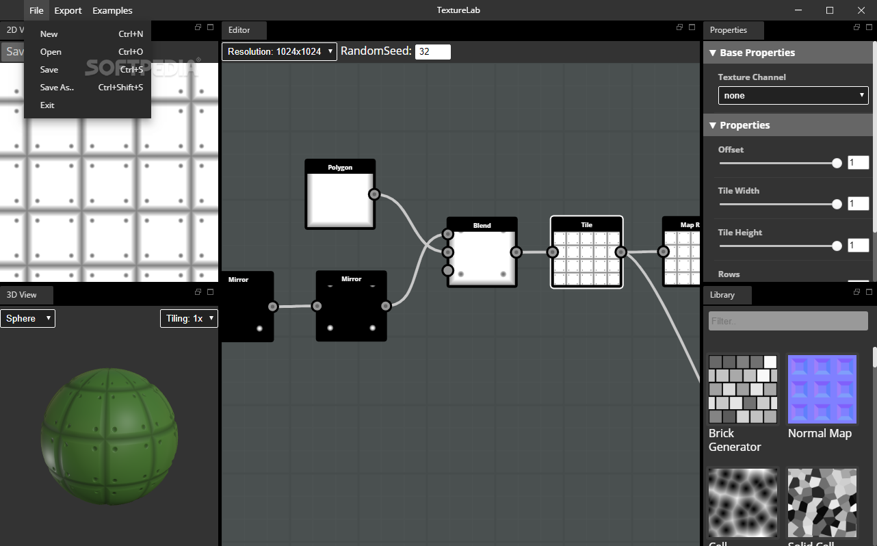Add Brick Generator from the library
Image resolution: width=877 pixels, height=546 pixels.
[x=743, y=389]
